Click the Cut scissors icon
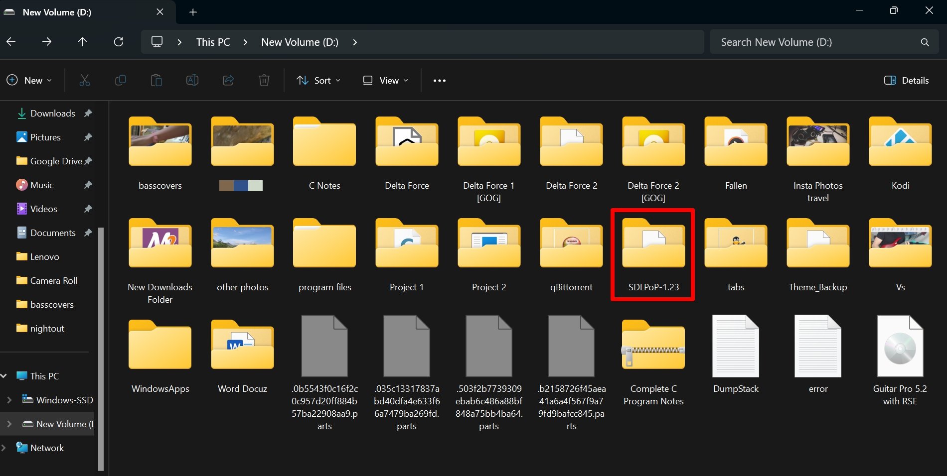Viewport: 947px width, 476px height. [x=84, y=80]
